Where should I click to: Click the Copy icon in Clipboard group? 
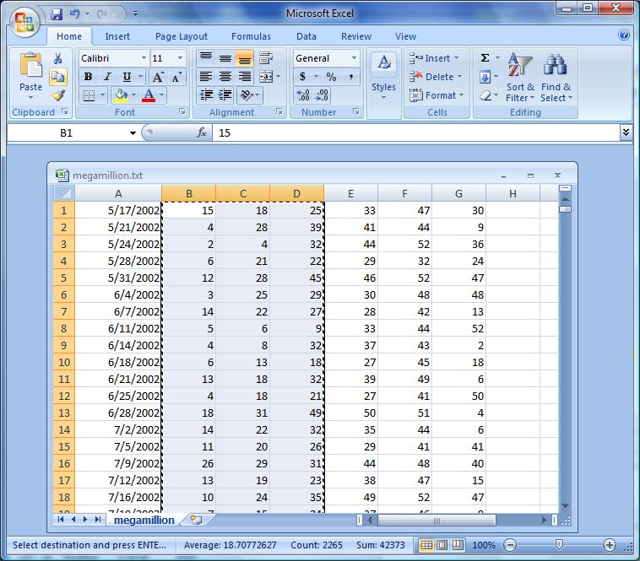point(58,77)
